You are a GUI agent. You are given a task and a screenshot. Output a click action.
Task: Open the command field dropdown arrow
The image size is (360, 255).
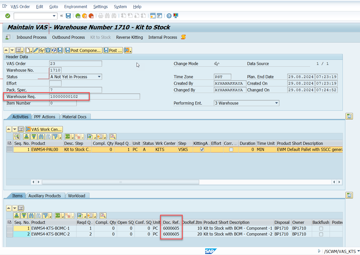54,16
